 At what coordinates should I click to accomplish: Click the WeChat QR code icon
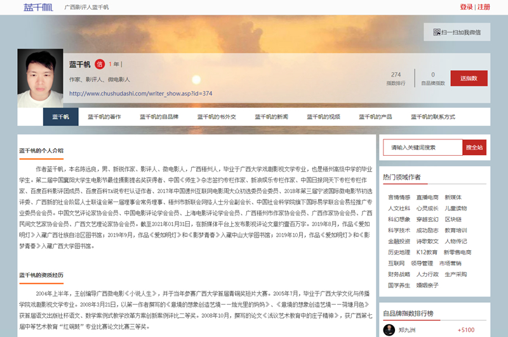[437, 32]
